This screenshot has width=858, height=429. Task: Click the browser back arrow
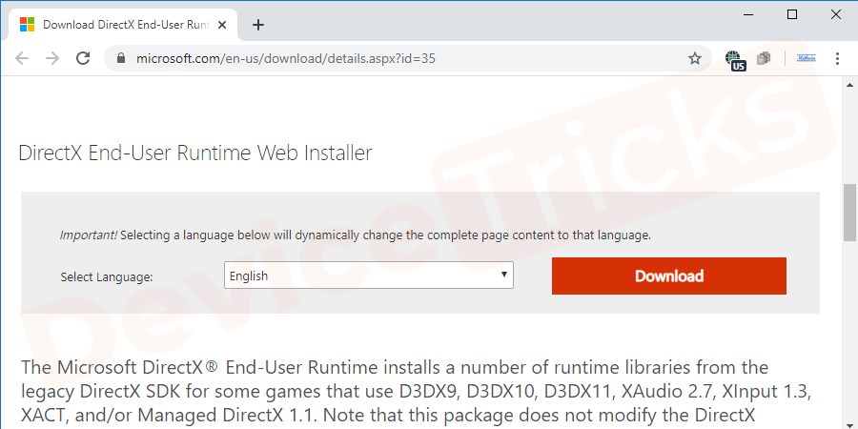coord(22,58)
